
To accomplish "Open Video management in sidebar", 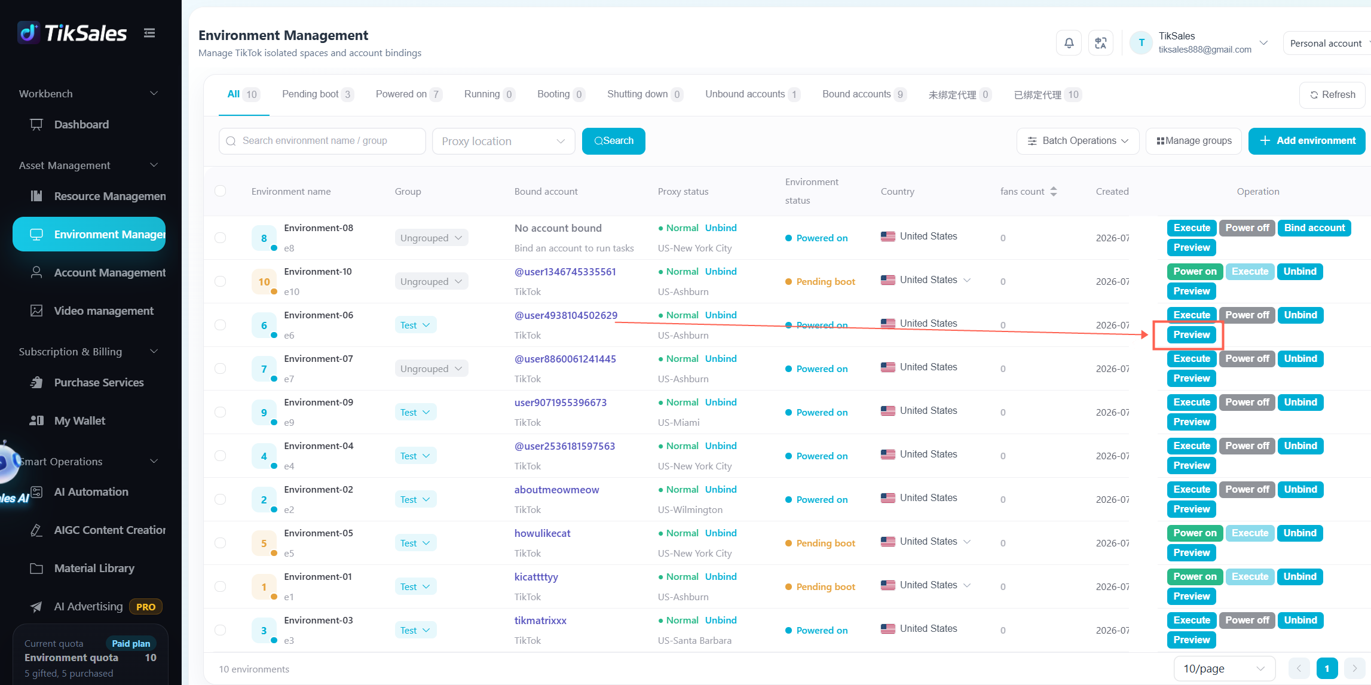I will (103, 311).
